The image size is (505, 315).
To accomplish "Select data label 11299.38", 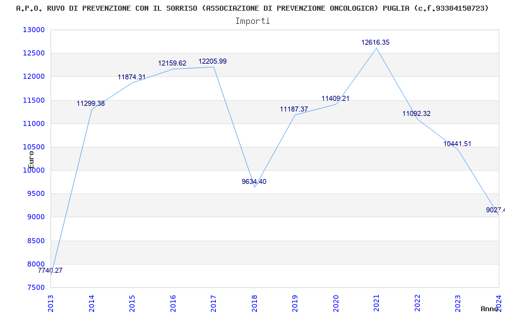I will pos(90,103).
